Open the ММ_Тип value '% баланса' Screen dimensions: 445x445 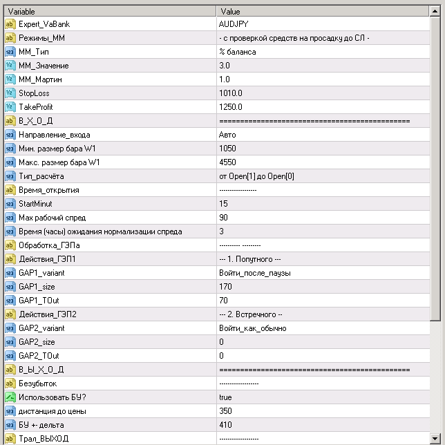[x=323, y=52]
